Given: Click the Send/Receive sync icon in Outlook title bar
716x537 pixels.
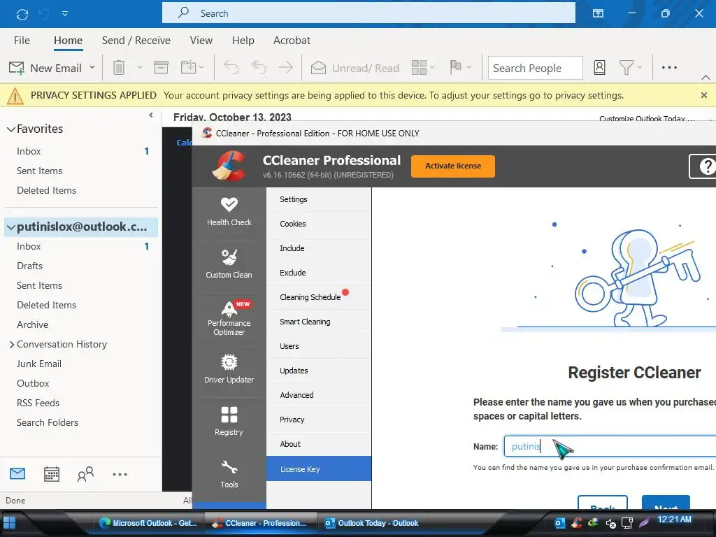Looking at the screenshot, I should (22, 14).
